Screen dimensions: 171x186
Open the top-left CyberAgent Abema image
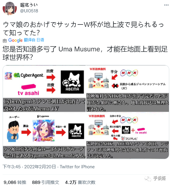(44, 89)
